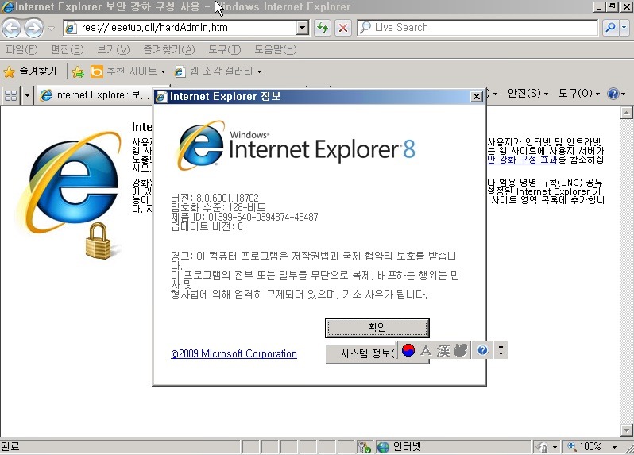Click the partly hidden link ending in 구성 효과 on the page
This screenshot has width=634, height=455.
coord(522,160)
